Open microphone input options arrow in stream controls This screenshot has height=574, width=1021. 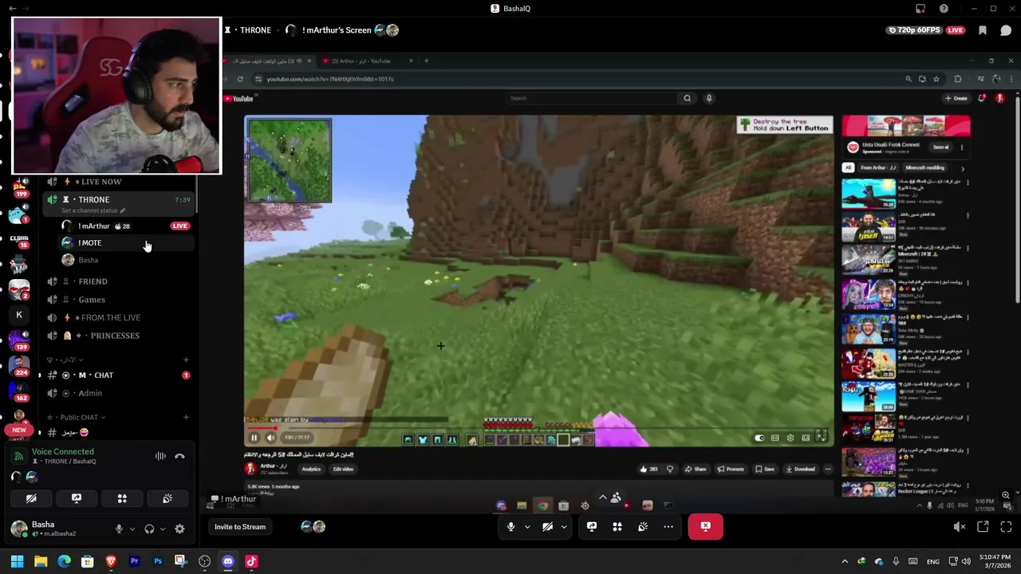(526, 527)
